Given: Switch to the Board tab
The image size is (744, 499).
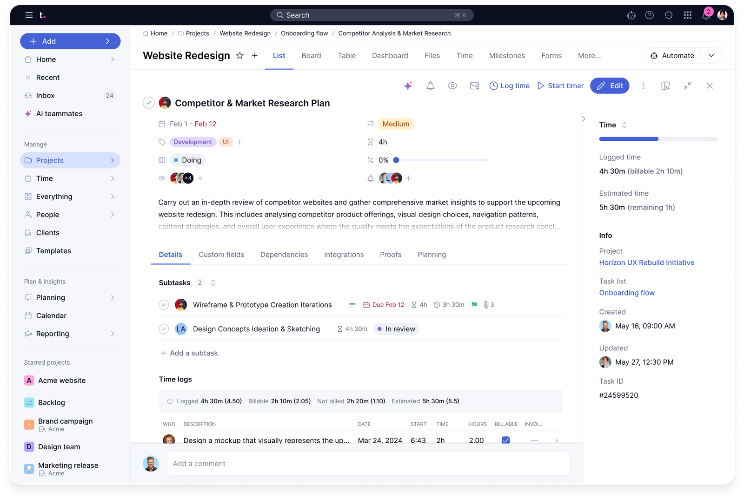Looking at the screenshot, I should pyautogui.click(x=311, y=56).
